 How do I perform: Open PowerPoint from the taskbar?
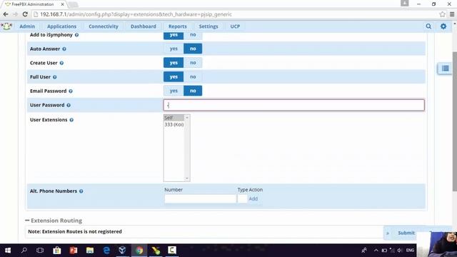(x=74, y=251)
